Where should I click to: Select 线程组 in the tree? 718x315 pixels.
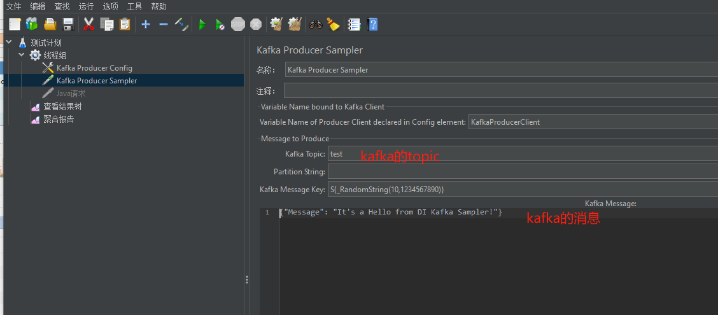[55, 55]
